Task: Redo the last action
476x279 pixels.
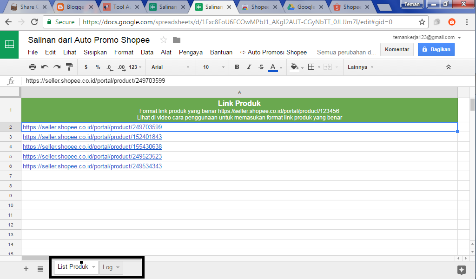Action: coord(57,67)
